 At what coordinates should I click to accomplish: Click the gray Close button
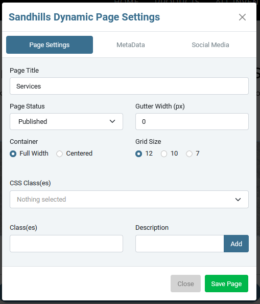pos(186,284)
